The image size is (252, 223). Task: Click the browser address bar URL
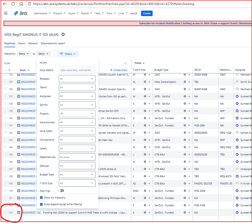tap(114, 4)
